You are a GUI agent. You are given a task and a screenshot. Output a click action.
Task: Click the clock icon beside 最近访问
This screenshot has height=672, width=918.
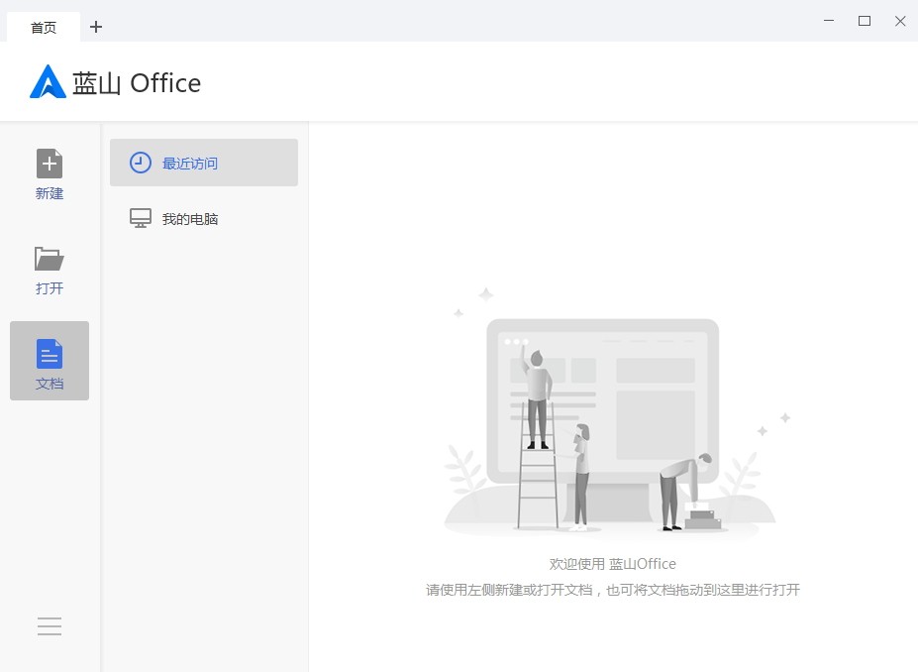[141, 163]
